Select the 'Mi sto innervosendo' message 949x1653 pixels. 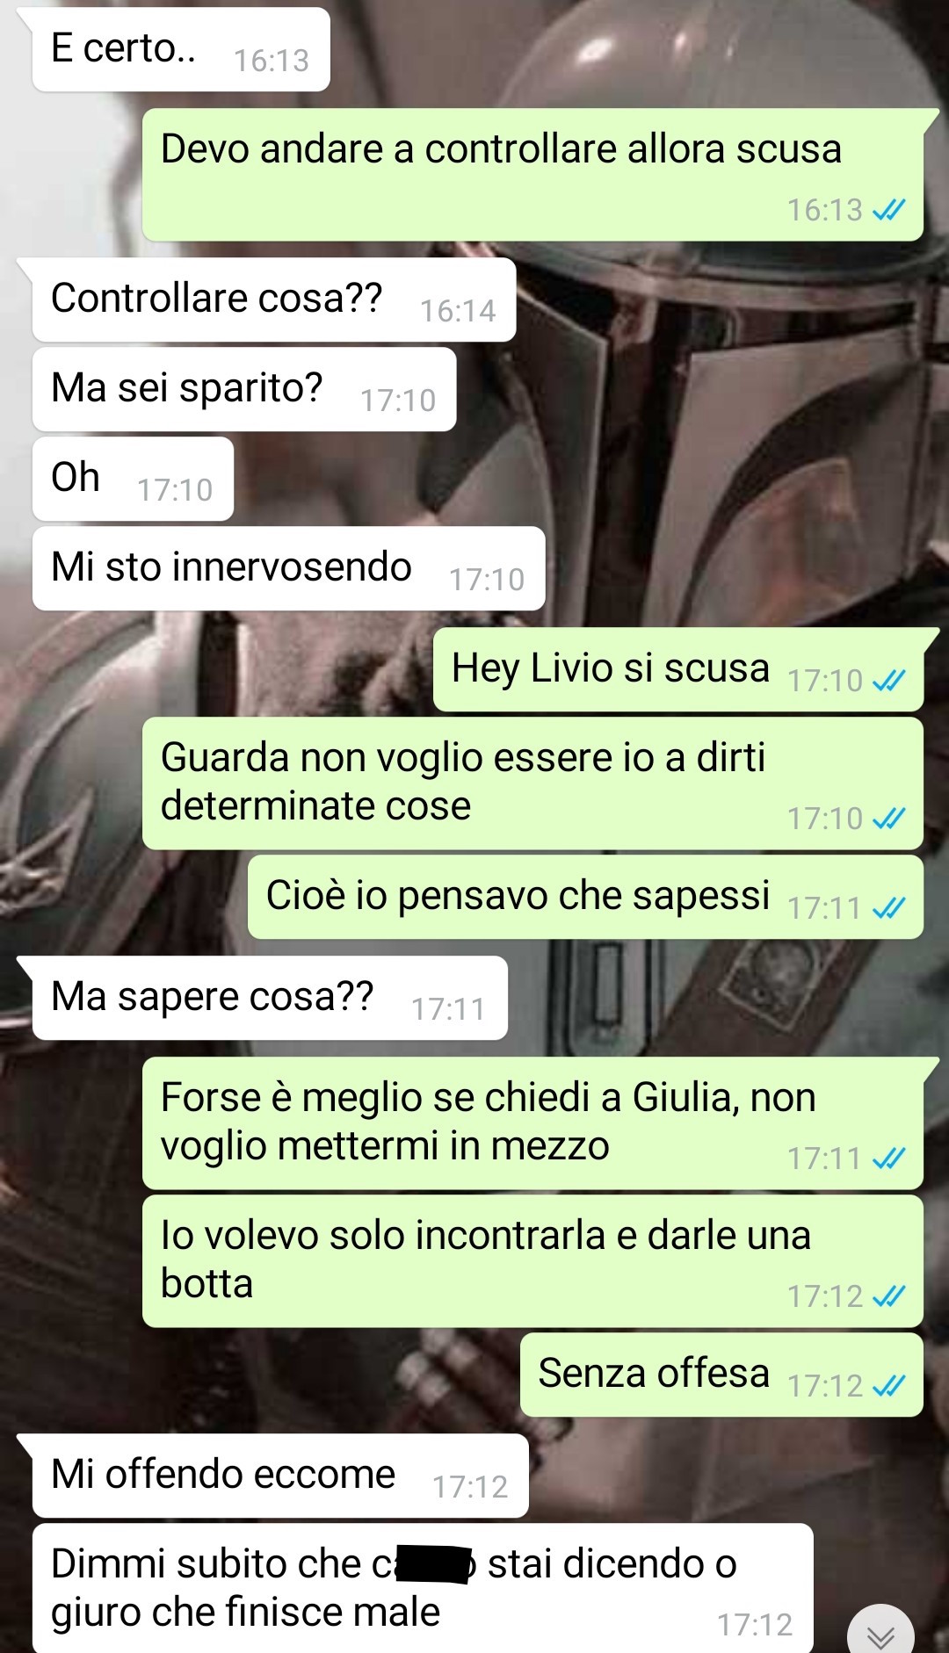[x=288, y=568]
